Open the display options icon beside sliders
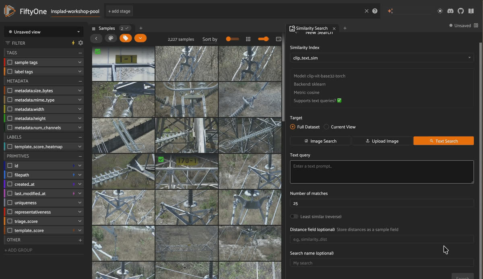This screenshot has height=279, width=483. (279, 39)
